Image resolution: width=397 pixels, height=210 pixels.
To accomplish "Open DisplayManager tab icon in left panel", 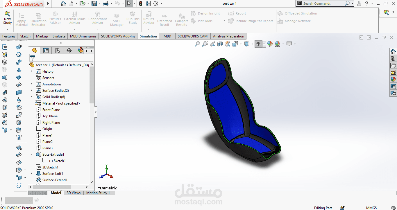I will 81,50.
